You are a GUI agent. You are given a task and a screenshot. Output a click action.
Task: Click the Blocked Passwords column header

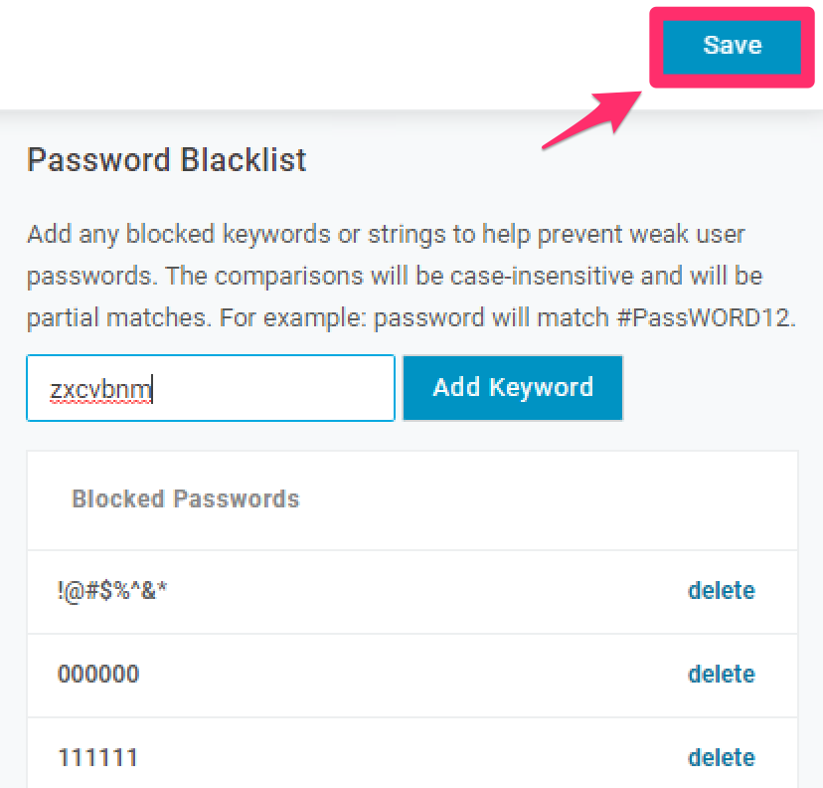185,498
